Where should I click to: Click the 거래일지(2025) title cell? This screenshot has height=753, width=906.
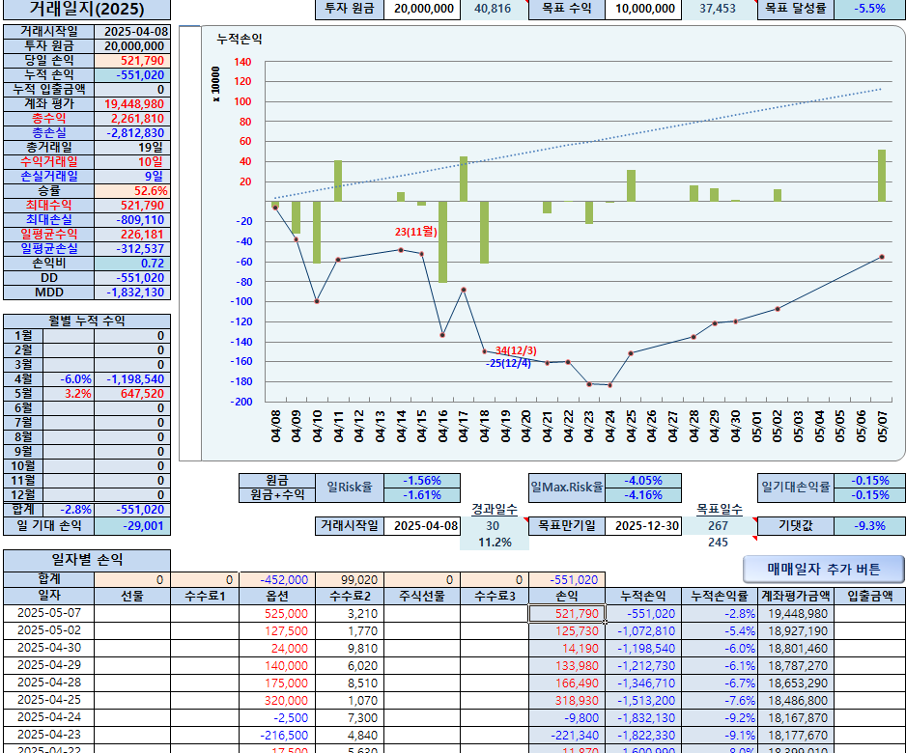[87, 10]
